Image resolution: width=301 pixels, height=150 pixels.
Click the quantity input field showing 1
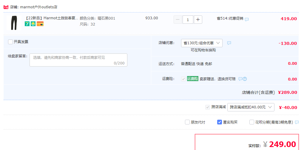point(188,20)
